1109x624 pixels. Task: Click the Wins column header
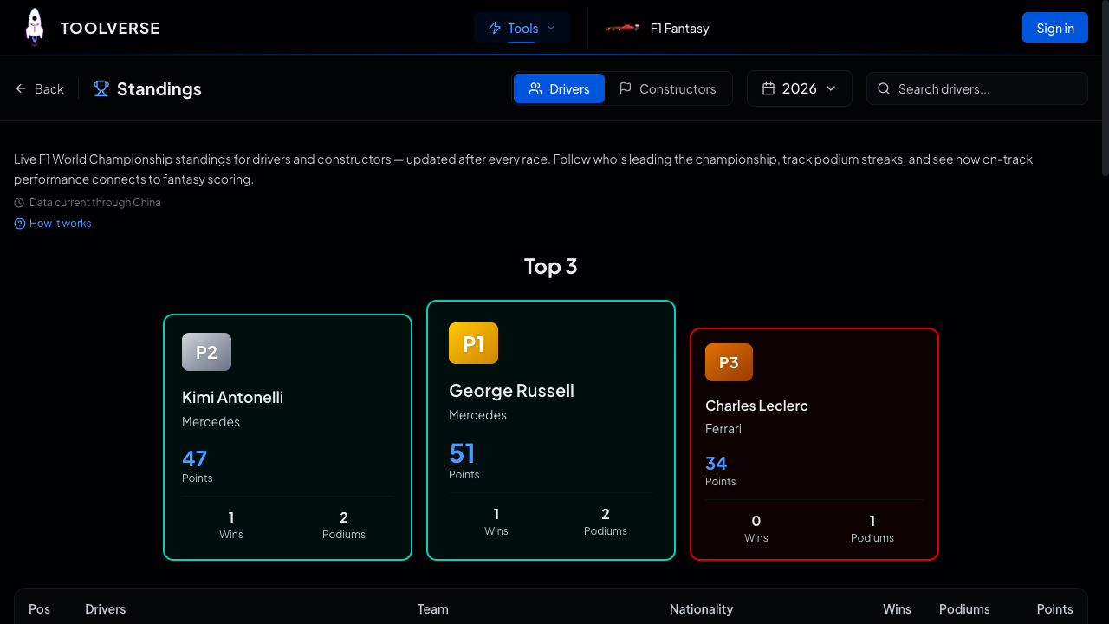pyautogui.click(x=897, y=608)
